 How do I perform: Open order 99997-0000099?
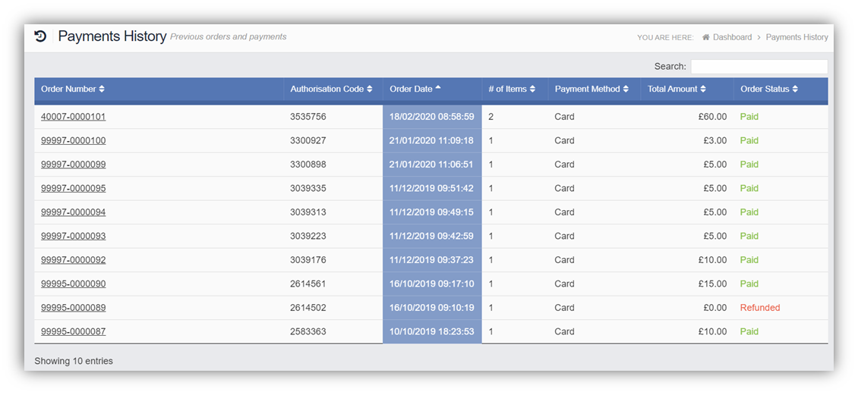point(74,165)
